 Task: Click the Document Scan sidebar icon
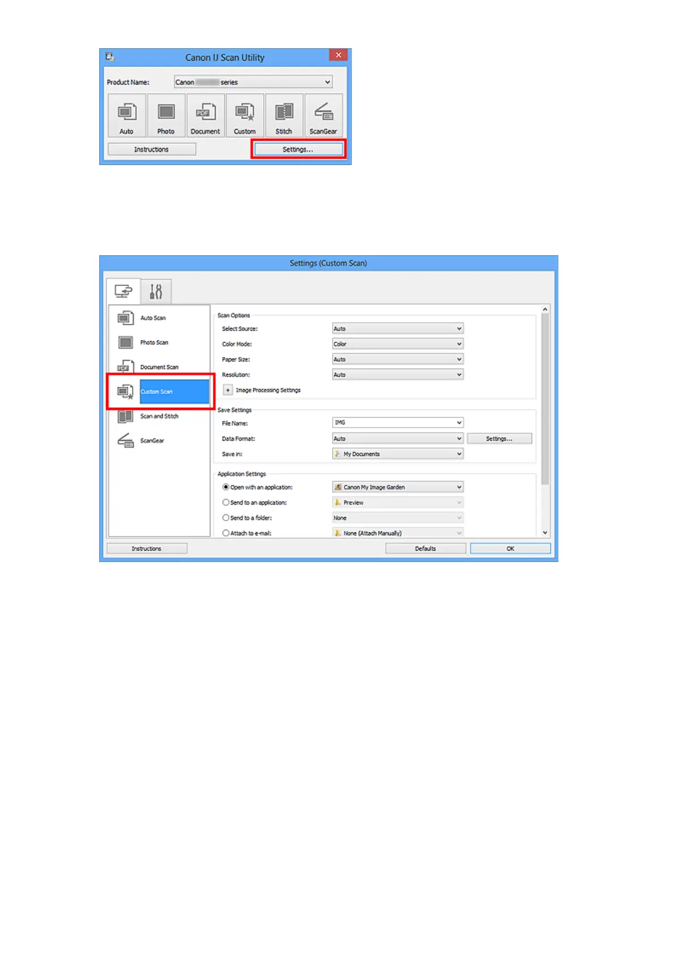(126, 367)
